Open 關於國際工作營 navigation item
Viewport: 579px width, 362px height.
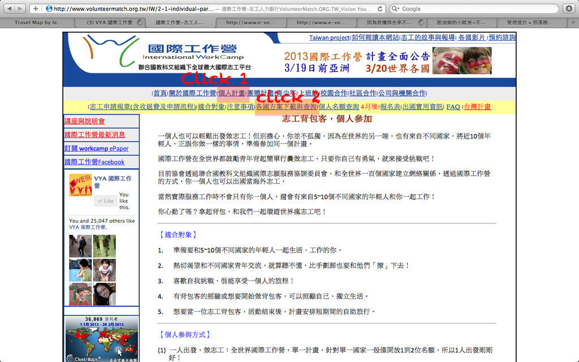192,93
